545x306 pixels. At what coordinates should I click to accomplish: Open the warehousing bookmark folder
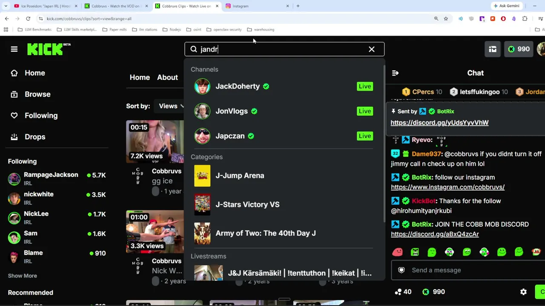[261, 30]
